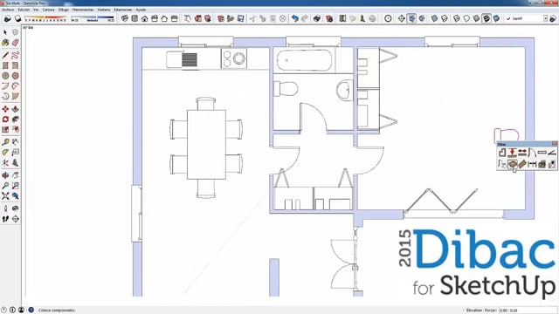Open the Archivo menu

click(8, 10)
